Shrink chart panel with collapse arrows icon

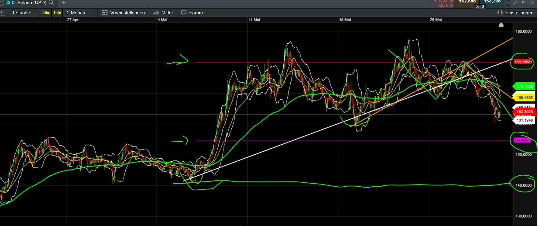(515, 2)
